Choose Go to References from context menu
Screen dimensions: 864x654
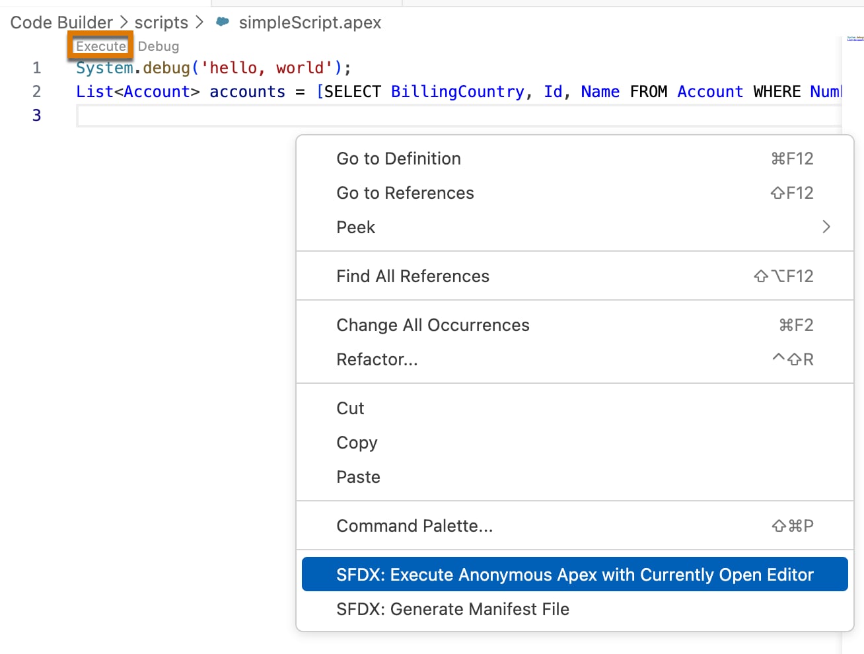pyautogui.click(x=575, y=193)
